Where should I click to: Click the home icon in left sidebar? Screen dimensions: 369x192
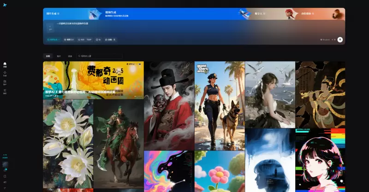(x=5, y=64)
